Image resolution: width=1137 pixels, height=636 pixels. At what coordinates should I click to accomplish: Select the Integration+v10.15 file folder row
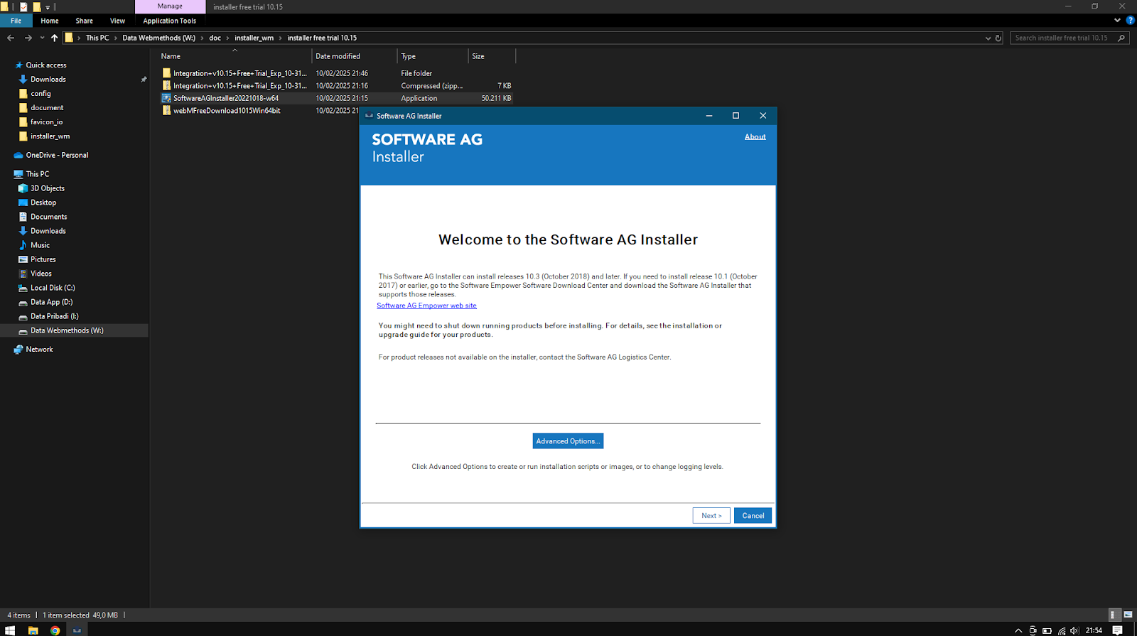click(x=336, y=73)
